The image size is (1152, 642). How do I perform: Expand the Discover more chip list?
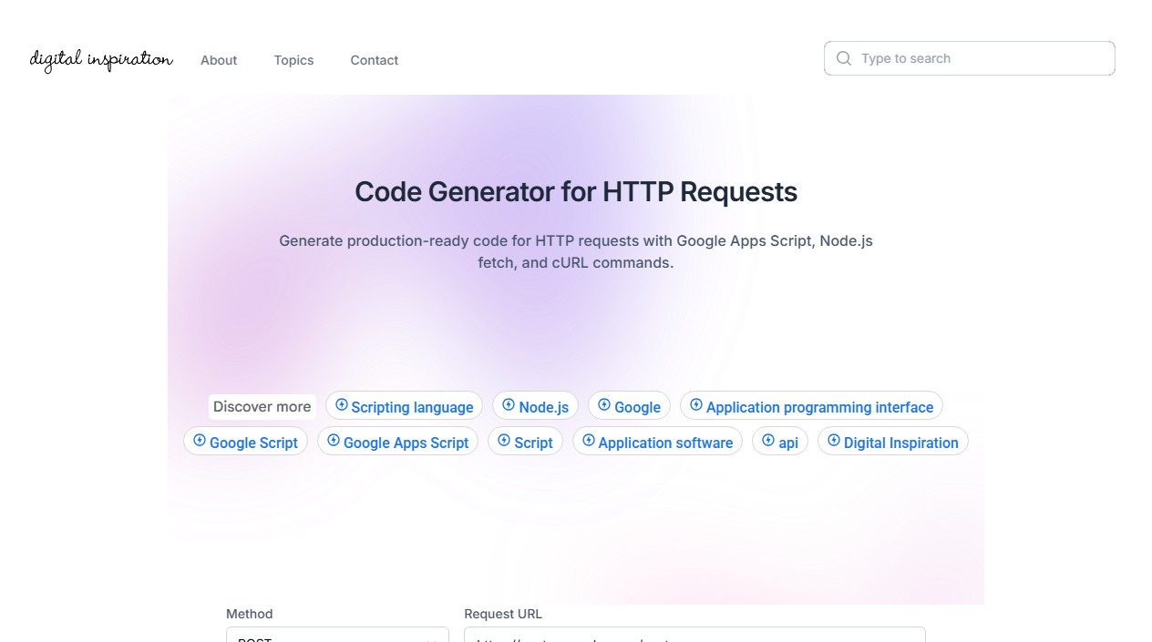click(262, 406)
